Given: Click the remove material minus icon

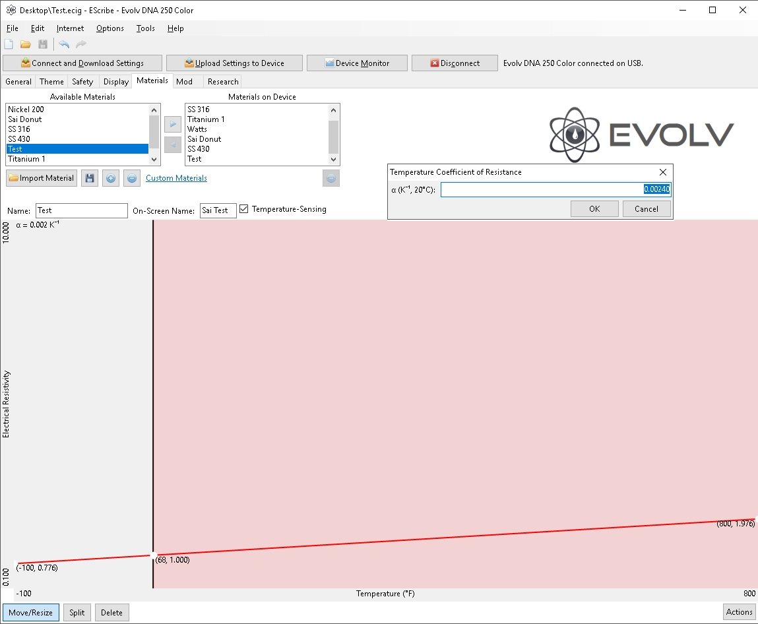Looking at the screenshot, I should click(x=132, y=178).
